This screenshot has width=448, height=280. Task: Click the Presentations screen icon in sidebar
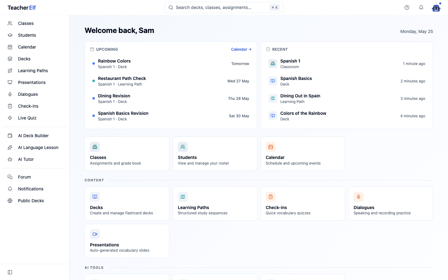[10, 82]
